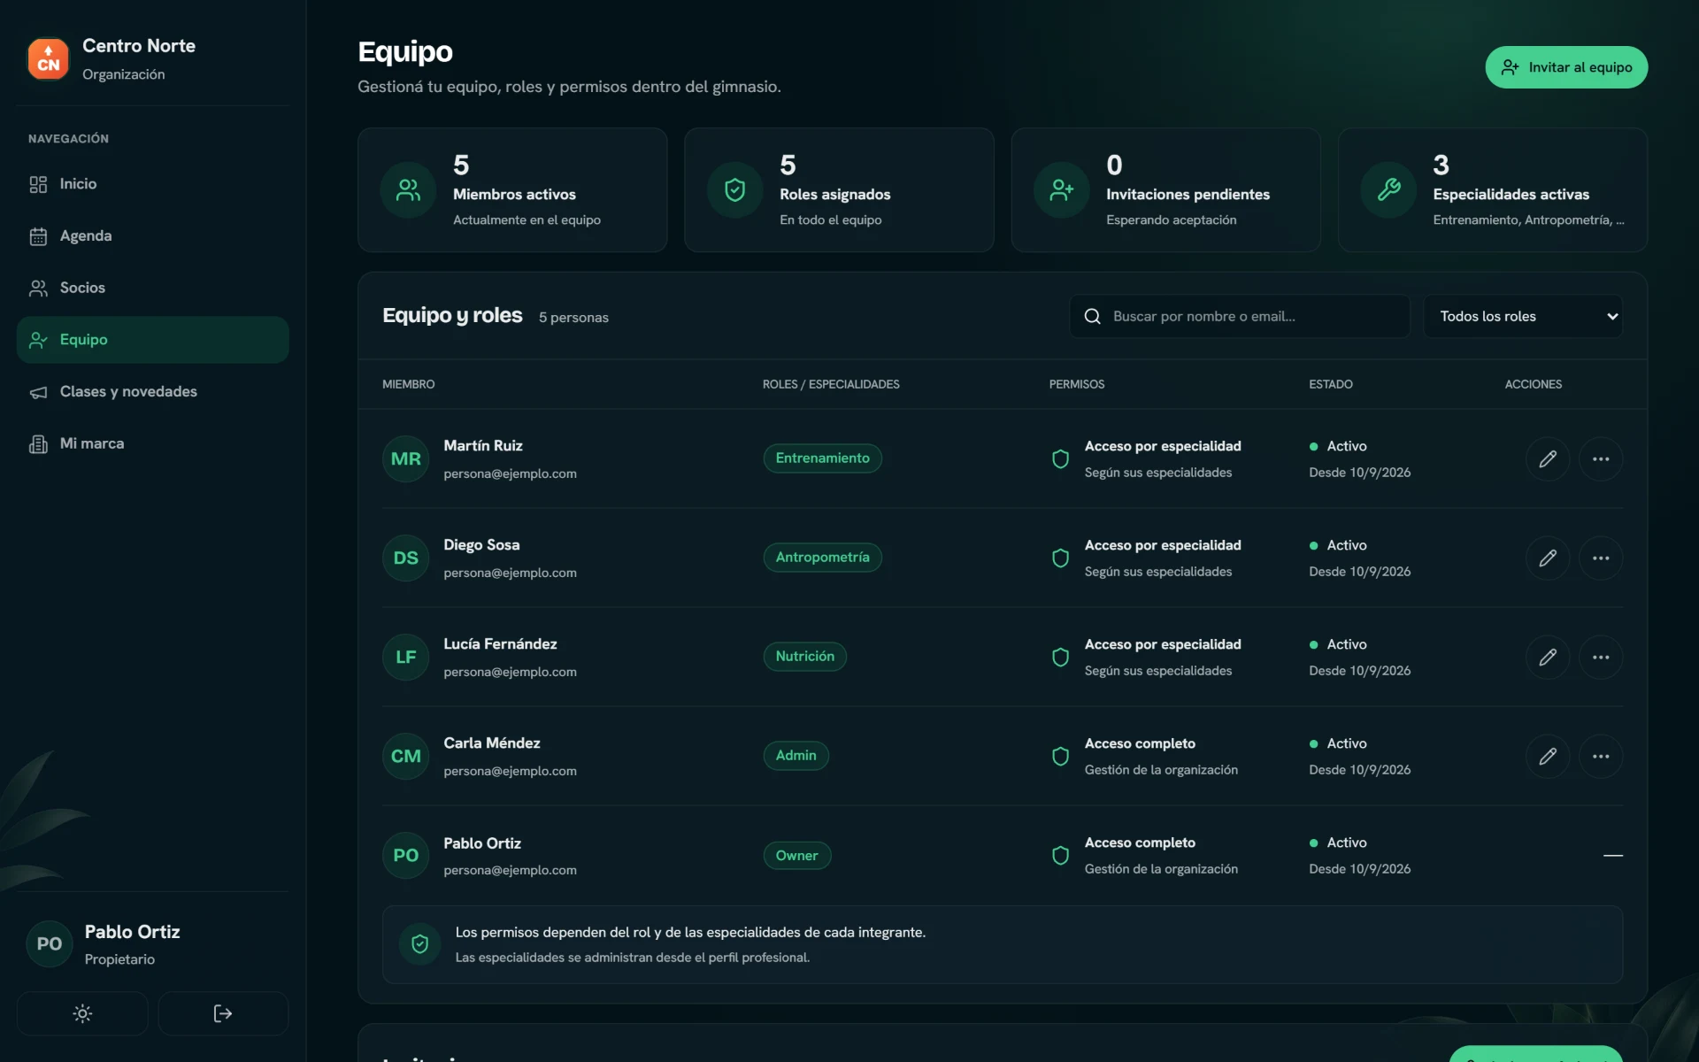Click the MR avatar of Martín Ruiz

pyautogui.click(x=406, y=458)
